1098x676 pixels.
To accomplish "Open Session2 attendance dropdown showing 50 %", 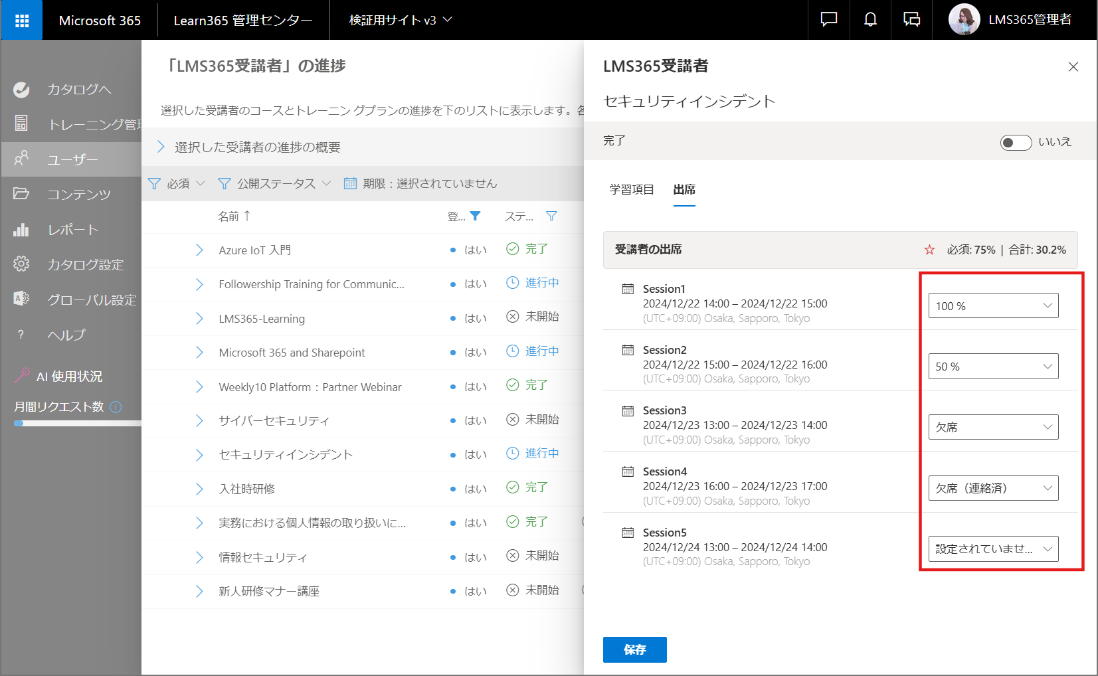I will (x=994, y=367).
